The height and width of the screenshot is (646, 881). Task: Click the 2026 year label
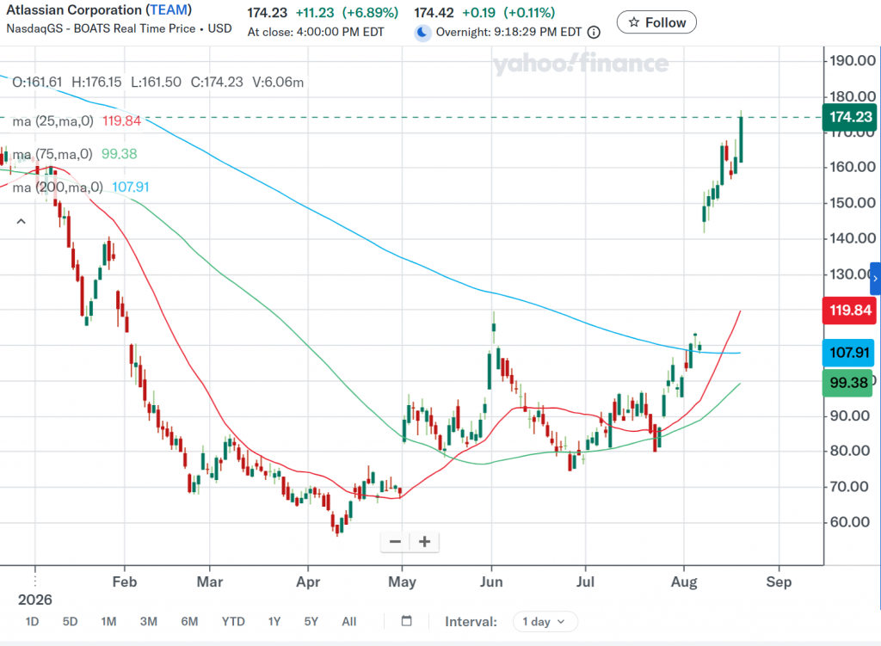(34, 600)
